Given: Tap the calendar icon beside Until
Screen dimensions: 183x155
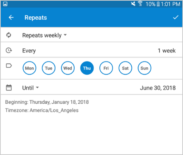Looking at the screenshot, I should click(9, 88).
